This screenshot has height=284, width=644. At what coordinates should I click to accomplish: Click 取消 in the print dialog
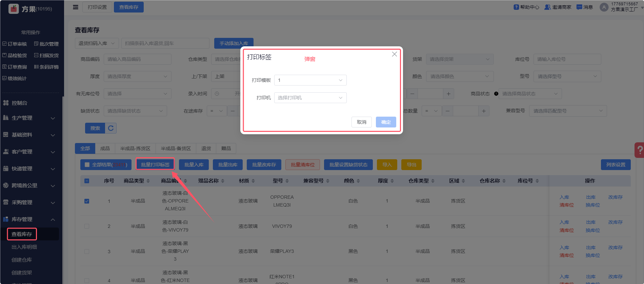point(361,122)
